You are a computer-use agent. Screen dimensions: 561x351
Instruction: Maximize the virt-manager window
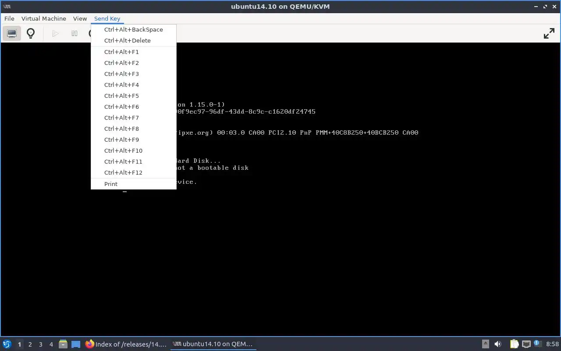coord(546,7)
